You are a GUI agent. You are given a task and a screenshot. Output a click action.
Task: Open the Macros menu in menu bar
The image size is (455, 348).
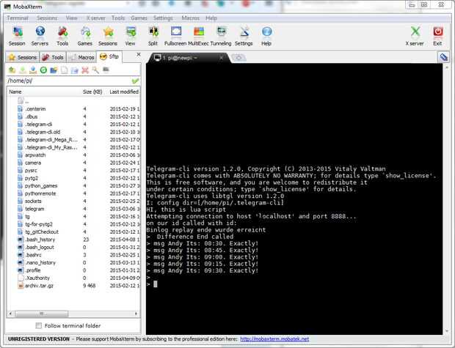(x=190, y=18)
